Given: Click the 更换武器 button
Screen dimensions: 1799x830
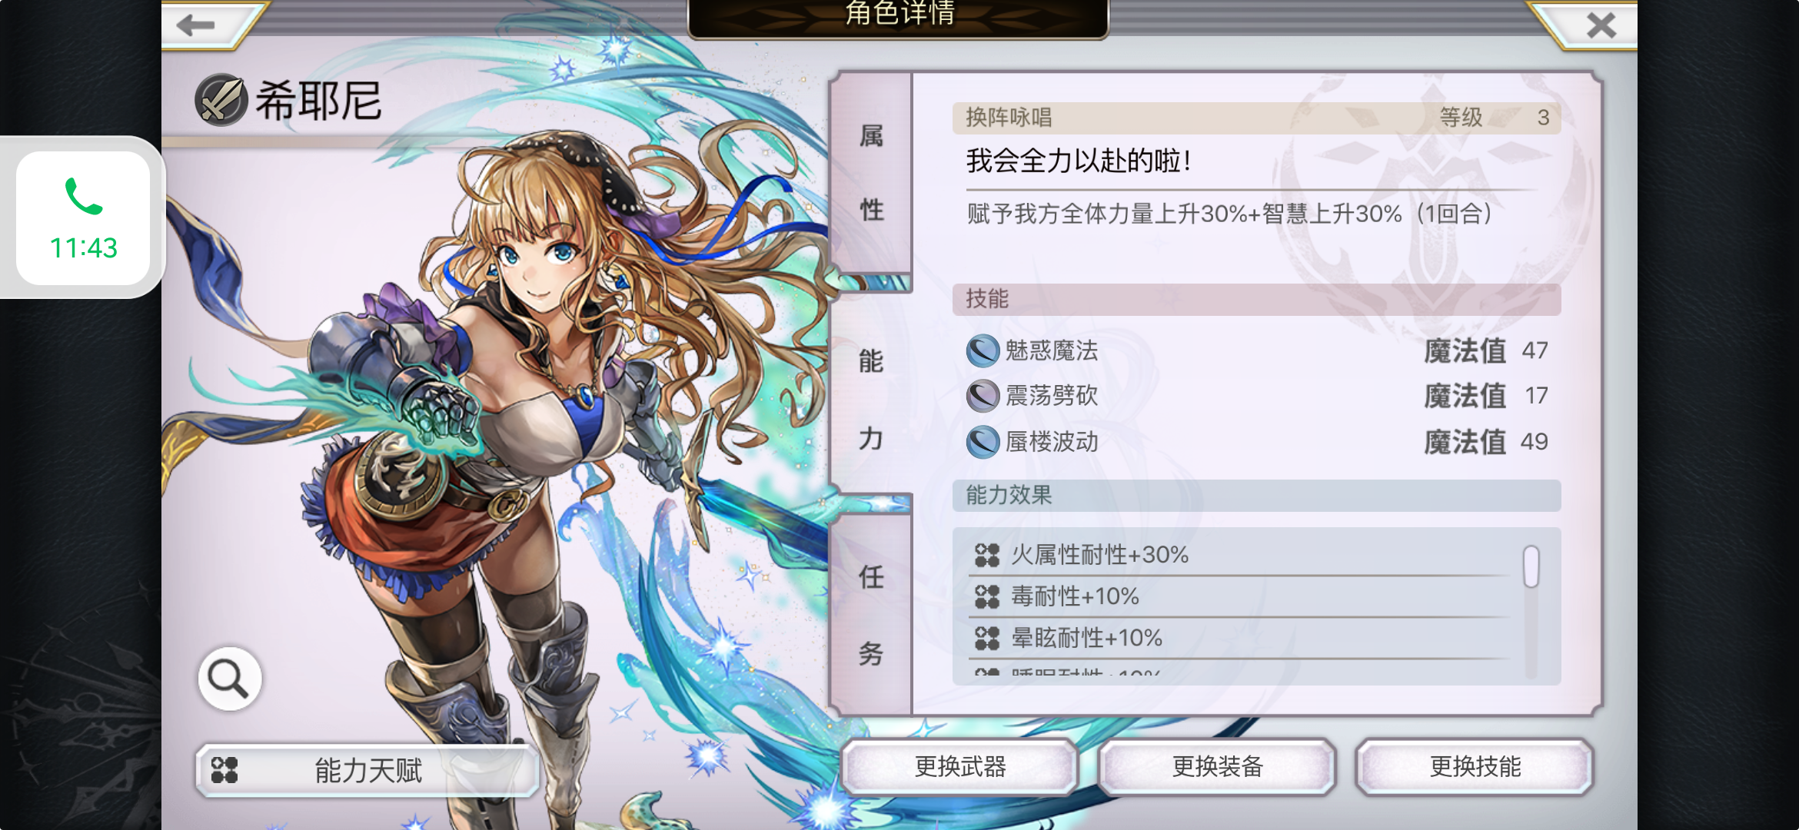Looking at the screenshot, I should click(959, 766).
